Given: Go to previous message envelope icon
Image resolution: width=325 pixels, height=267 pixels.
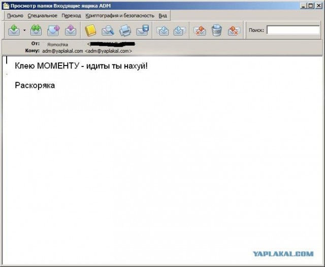Looking at the screenshot, I should (162, 30).
